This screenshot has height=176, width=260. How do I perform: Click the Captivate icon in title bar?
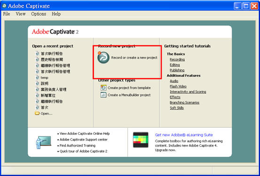click(4, 6)
